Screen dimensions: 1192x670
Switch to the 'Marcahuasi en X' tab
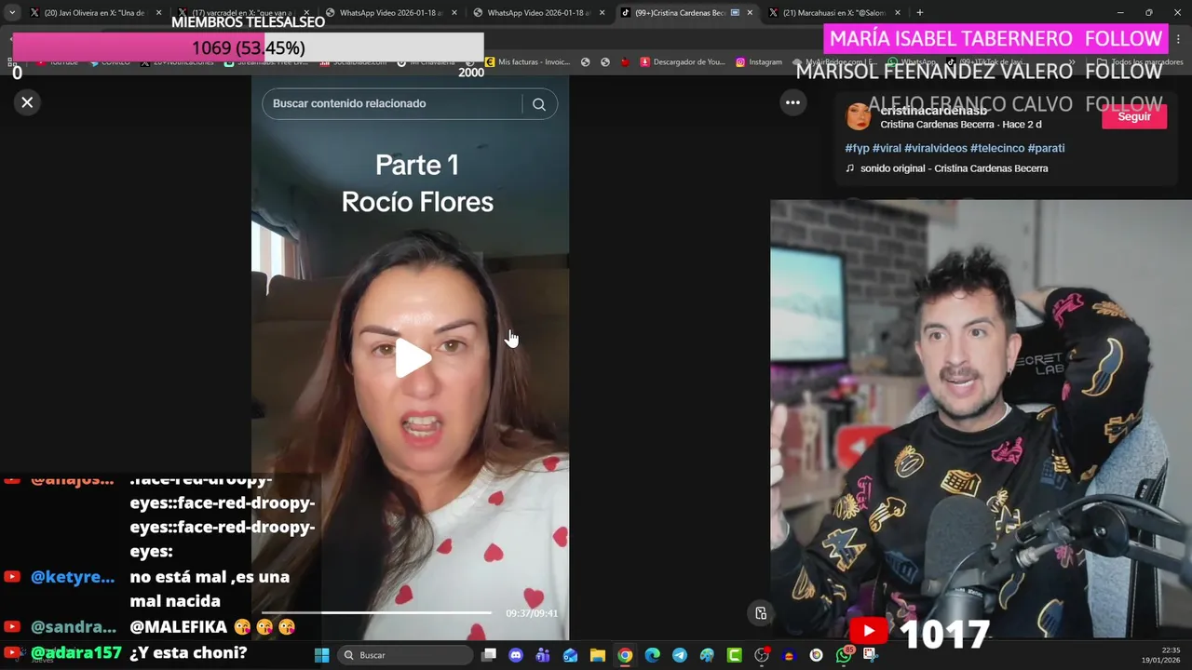pos(833,13)
